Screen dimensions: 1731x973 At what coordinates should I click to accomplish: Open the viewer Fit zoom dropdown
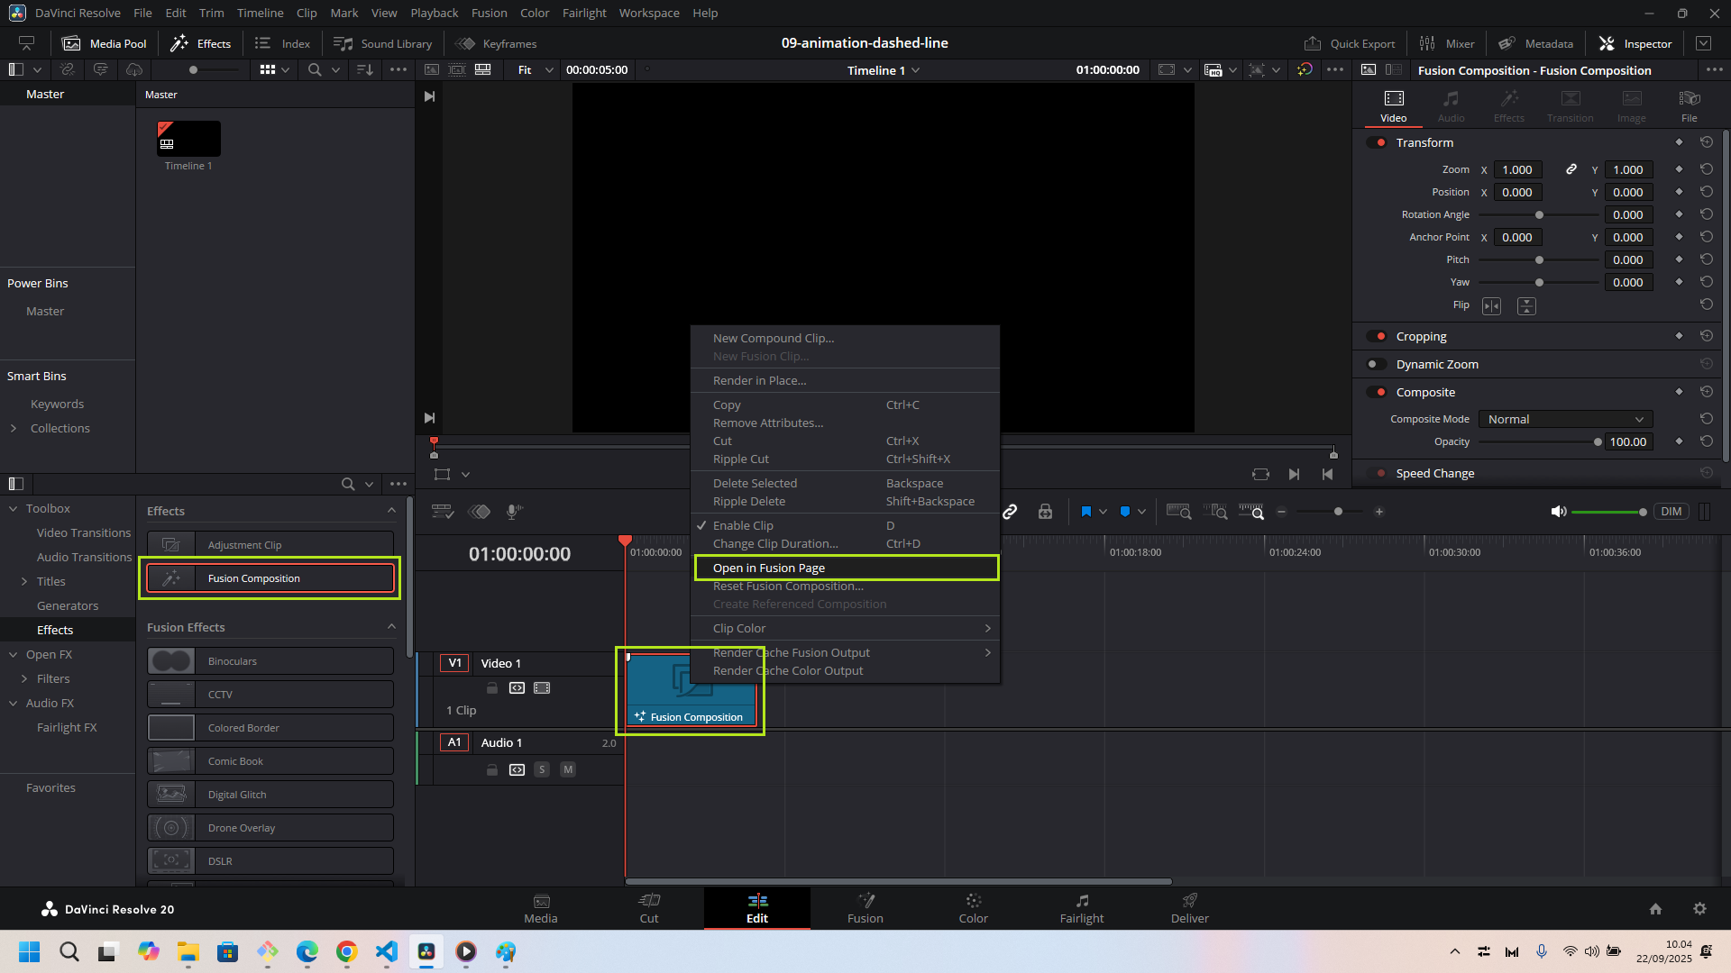click(535, 69)
